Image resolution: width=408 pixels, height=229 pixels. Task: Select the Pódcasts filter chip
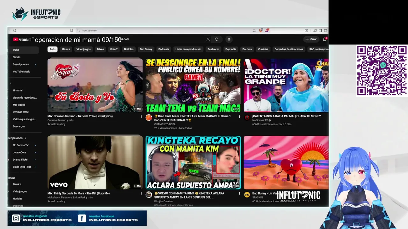coord(164,49)
